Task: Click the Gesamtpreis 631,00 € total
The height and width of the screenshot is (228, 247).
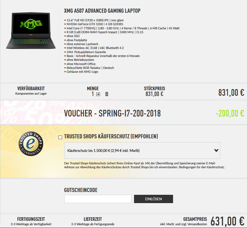Action: click(227, 221)
